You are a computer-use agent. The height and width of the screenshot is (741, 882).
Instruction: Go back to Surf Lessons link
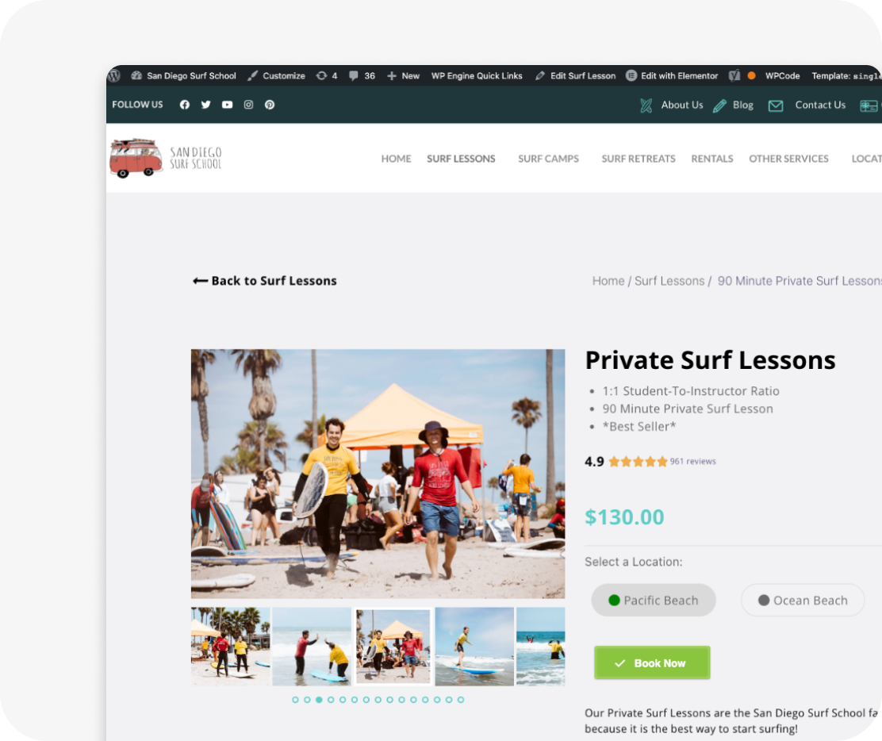pyautogui.click(x=265, y=281)
